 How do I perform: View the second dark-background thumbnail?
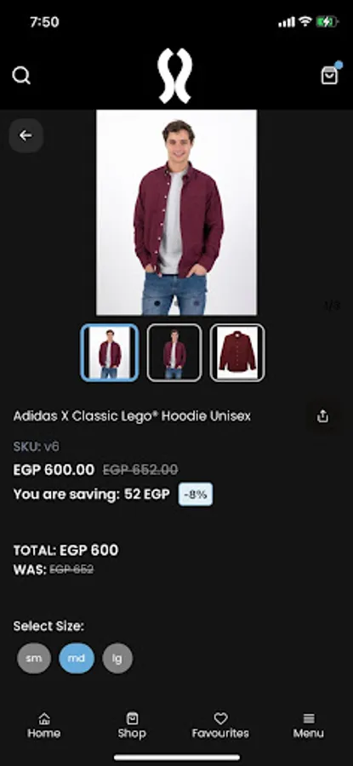tap(174, 352)
